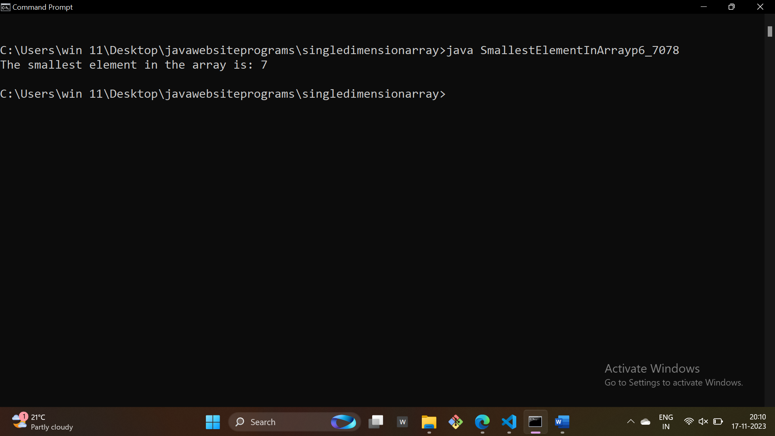Switch ENG IN input language

[666, 422]
